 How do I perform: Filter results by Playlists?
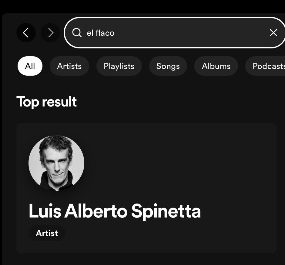[119, 66]
